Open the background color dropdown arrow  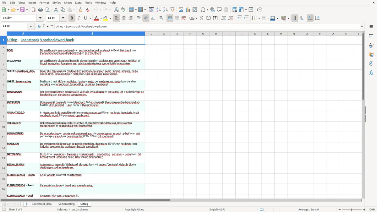point(111,18)
